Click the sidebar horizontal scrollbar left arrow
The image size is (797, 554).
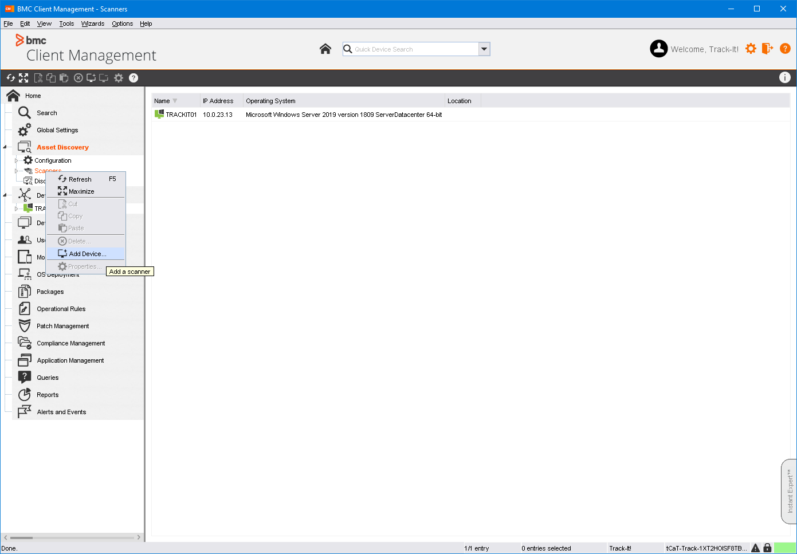click(x=6, y=537)
